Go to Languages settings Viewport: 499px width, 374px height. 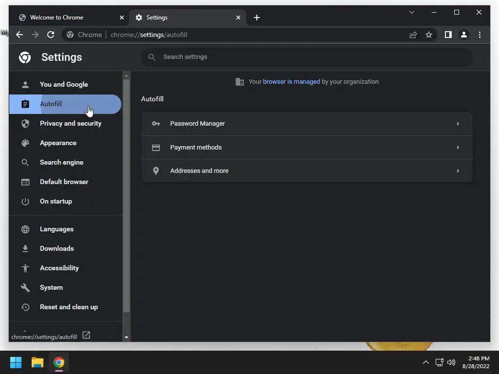[65, 229]
